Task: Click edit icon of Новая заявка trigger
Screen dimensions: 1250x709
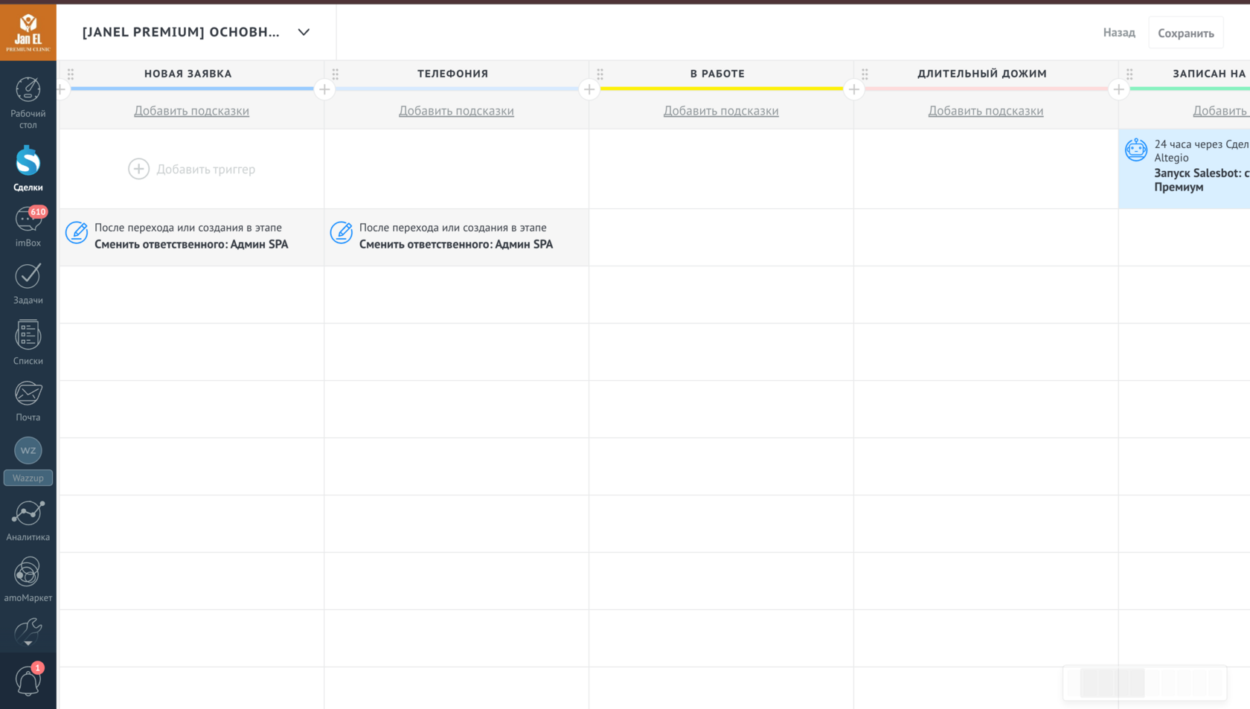Action: coord(77,233)
